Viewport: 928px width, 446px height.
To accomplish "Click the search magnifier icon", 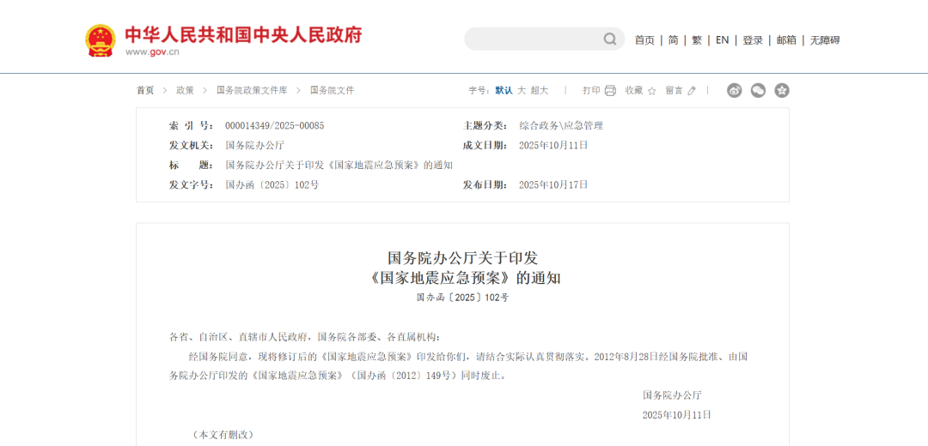I will tap(610, 39).
